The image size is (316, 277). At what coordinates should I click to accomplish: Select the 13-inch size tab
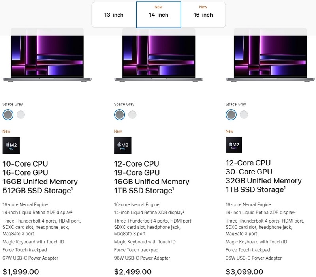point(114,15)
